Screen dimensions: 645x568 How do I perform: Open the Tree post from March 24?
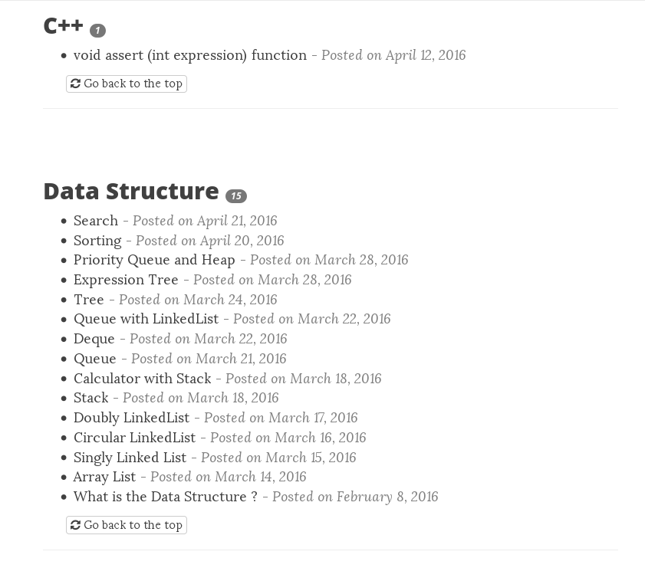[x=89, y=299]
